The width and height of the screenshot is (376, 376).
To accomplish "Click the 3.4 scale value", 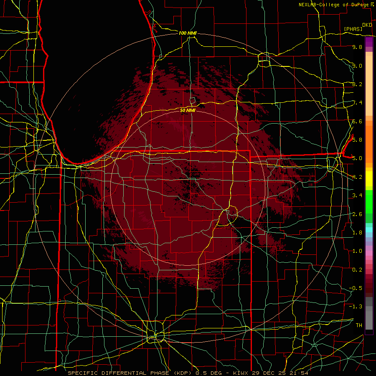I will pyautogui.click(x=357, y=196).
